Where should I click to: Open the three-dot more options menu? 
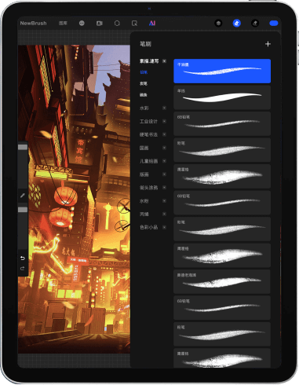tap(82, 24)
